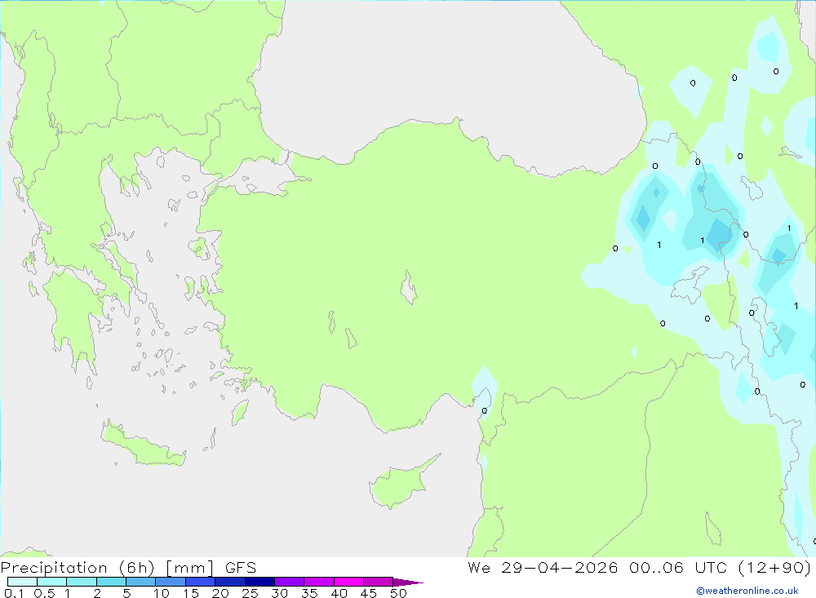Open the weatheronline.co.uk copyright link

[747, 591]
